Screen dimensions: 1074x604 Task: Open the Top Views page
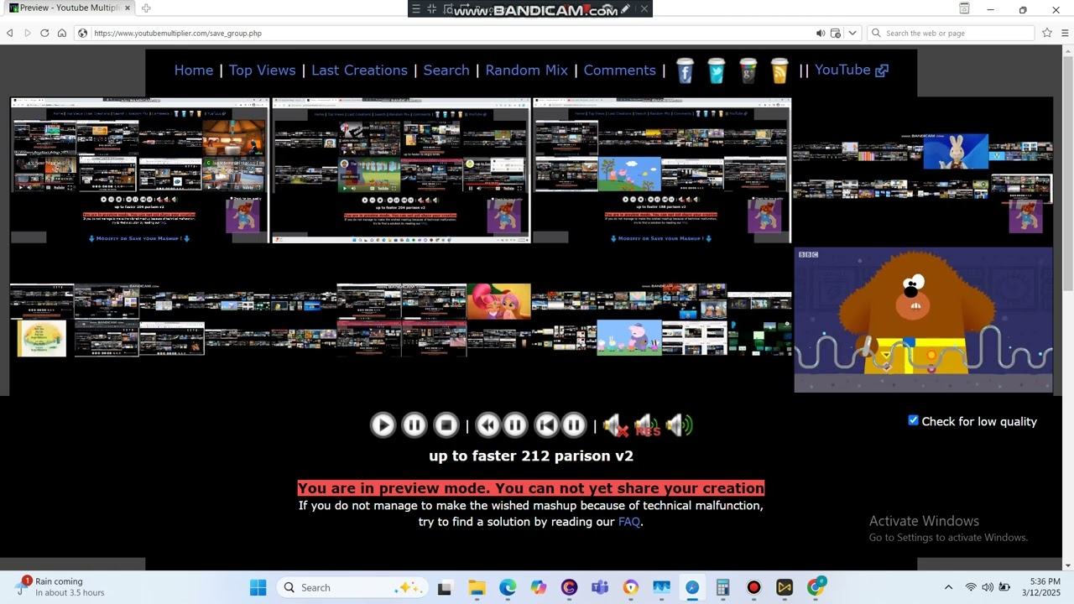(x=263, y=70)
